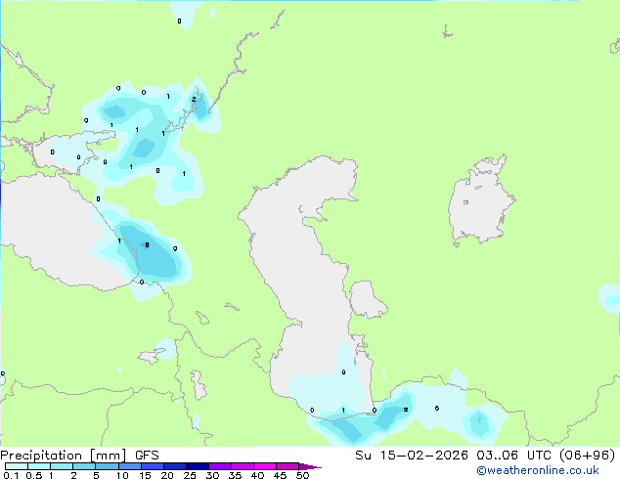Select the 40–45 mm legend color swatch

pyautogui.click(x=265, y=466)
